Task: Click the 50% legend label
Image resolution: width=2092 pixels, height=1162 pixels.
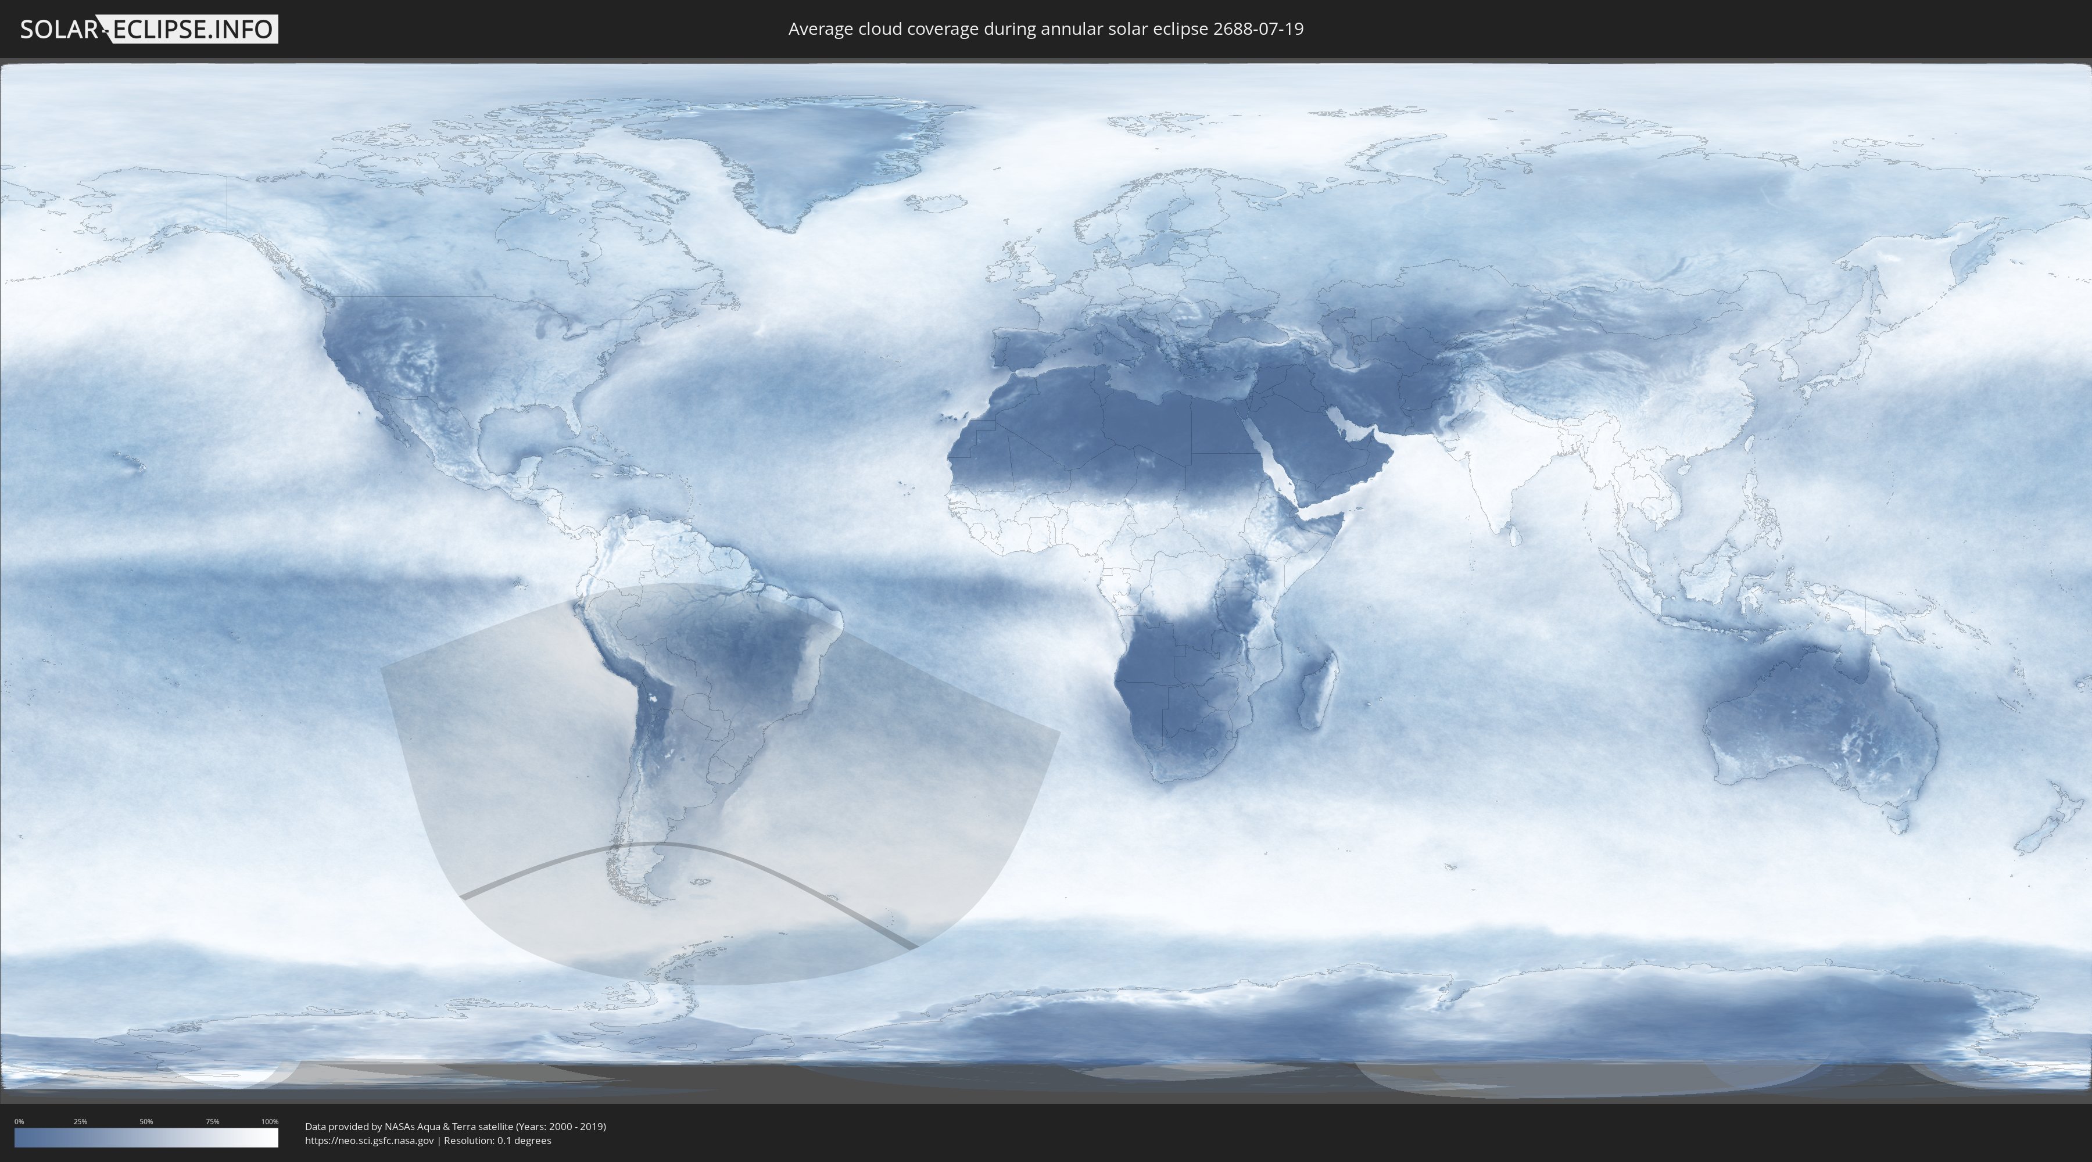Action: [x=146, y=1121]
